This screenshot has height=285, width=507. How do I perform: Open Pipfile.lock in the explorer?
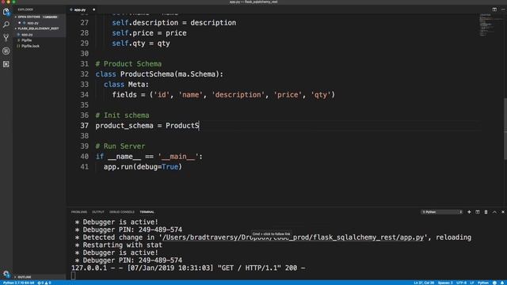[30, 46]
